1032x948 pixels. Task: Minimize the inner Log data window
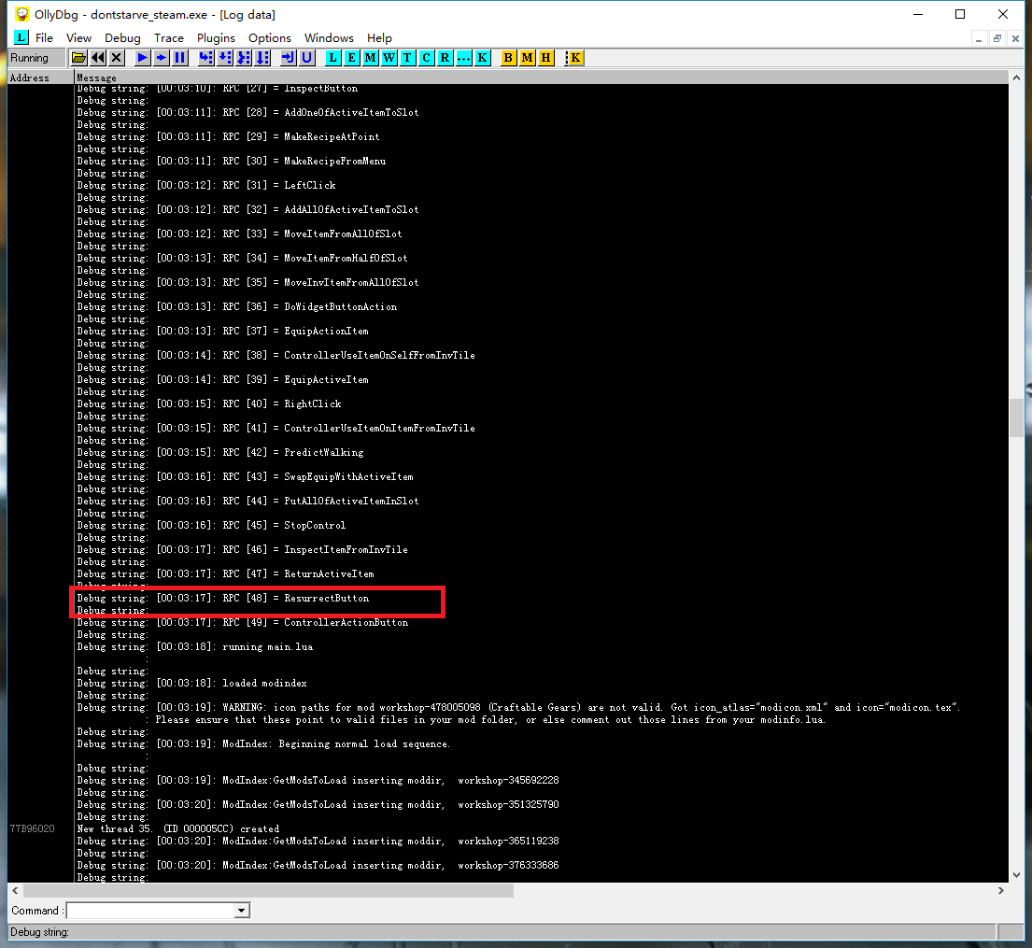point(980,39)
